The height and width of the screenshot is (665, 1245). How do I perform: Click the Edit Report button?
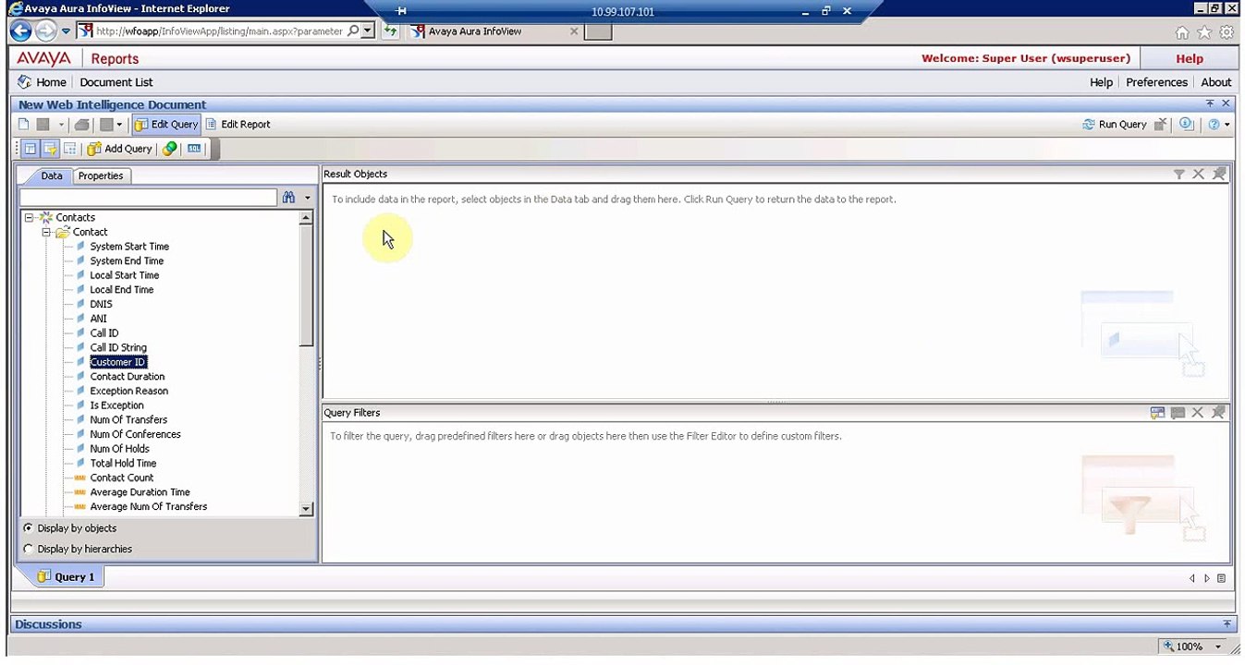[x=238, y=125]
